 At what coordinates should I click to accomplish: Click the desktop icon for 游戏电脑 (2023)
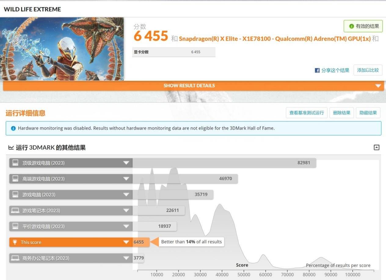15,195
